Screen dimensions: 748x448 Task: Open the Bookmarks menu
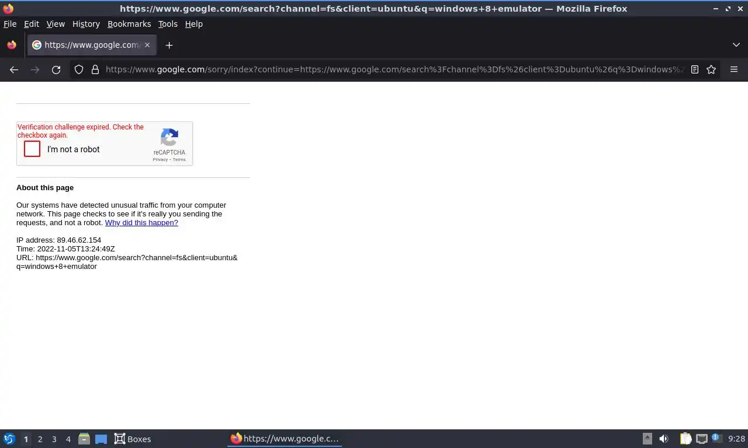tap(129, 24)
